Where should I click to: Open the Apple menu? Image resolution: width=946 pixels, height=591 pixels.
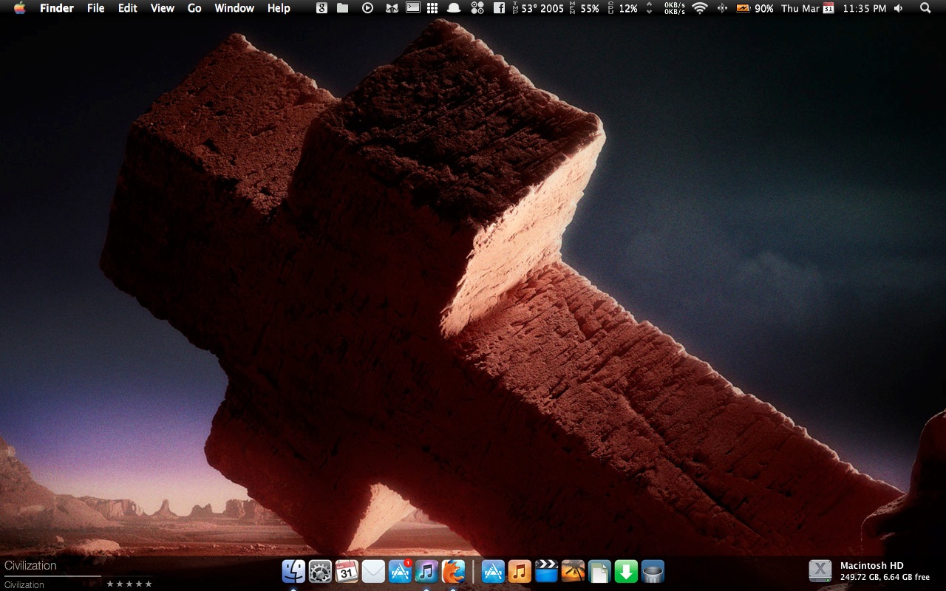(x=19, y=8)
